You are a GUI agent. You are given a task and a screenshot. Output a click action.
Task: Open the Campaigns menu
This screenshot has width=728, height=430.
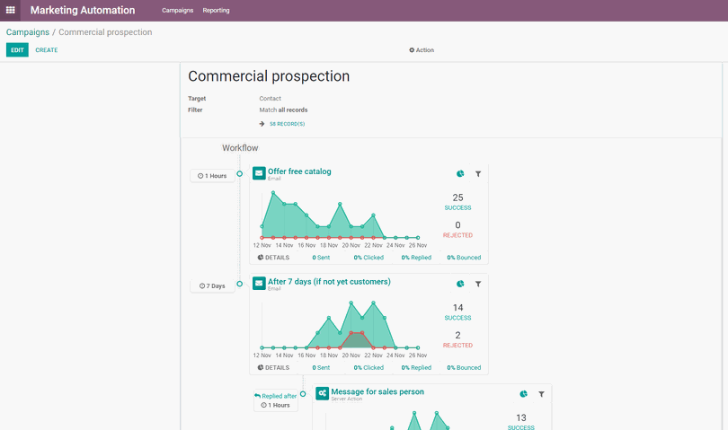(177, 10)
